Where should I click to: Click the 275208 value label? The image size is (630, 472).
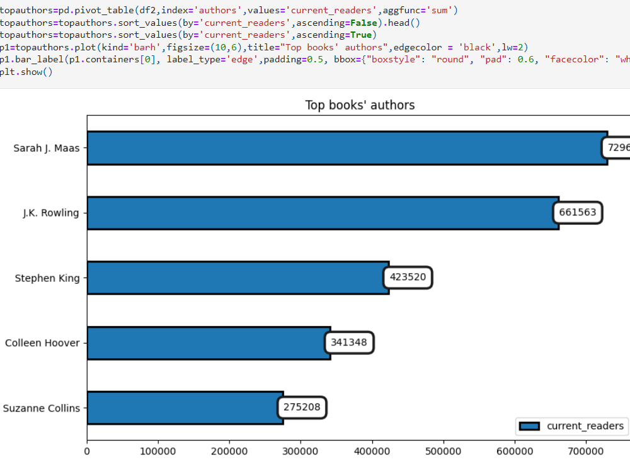point(302,407)
